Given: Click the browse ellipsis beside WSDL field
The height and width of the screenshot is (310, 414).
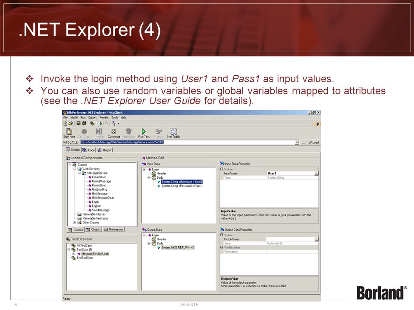Looking at the screenshot, I should (303, 143).
